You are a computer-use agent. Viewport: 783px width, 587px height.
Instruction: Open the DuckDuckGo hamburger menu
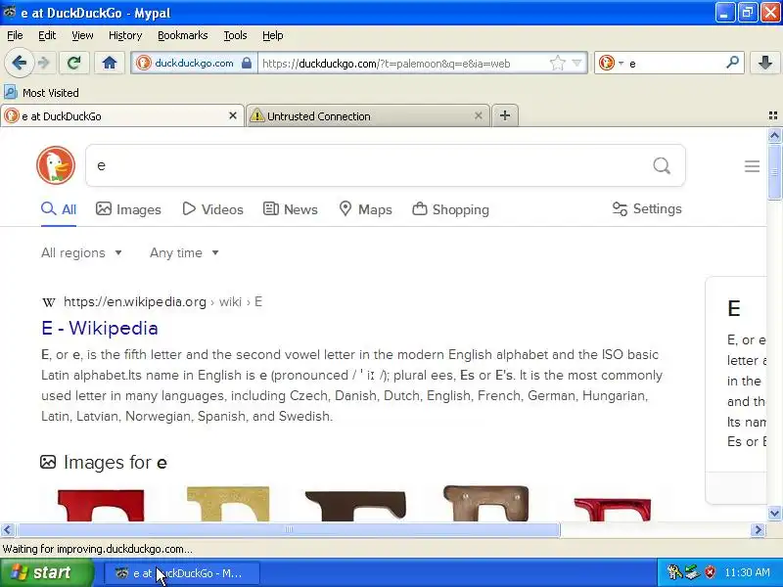coord(752,166)
